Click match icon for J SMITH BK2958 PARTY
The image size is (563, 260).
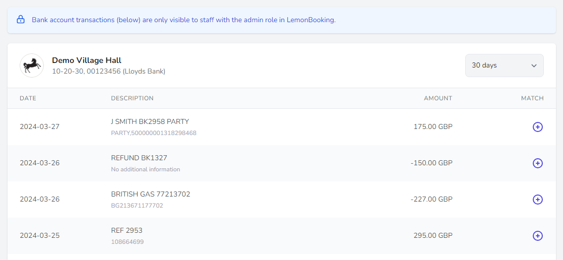537,127
